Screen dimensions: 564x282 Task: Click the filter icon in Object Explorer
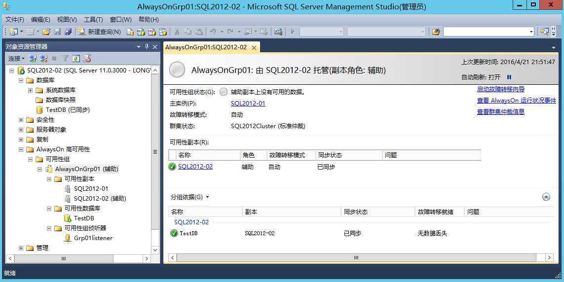click(x=65, y=58)
